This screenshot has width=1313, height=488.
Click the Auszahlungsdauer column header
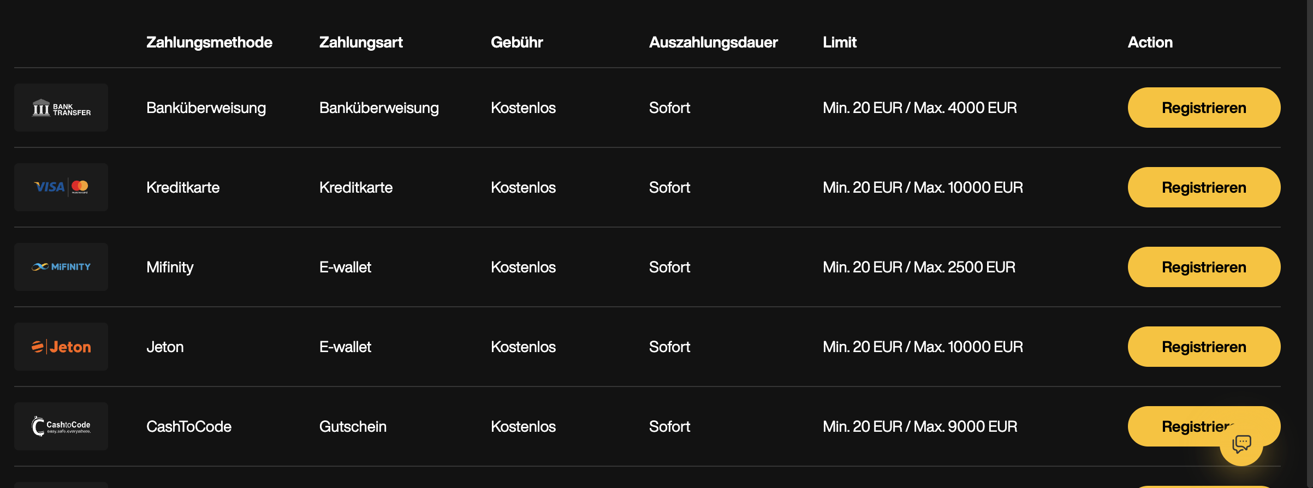[x=713, y=43]
